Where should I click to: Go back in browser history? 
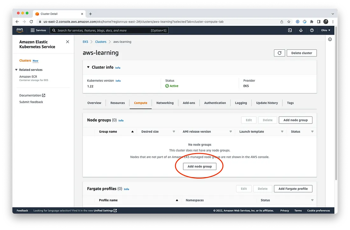17,22
